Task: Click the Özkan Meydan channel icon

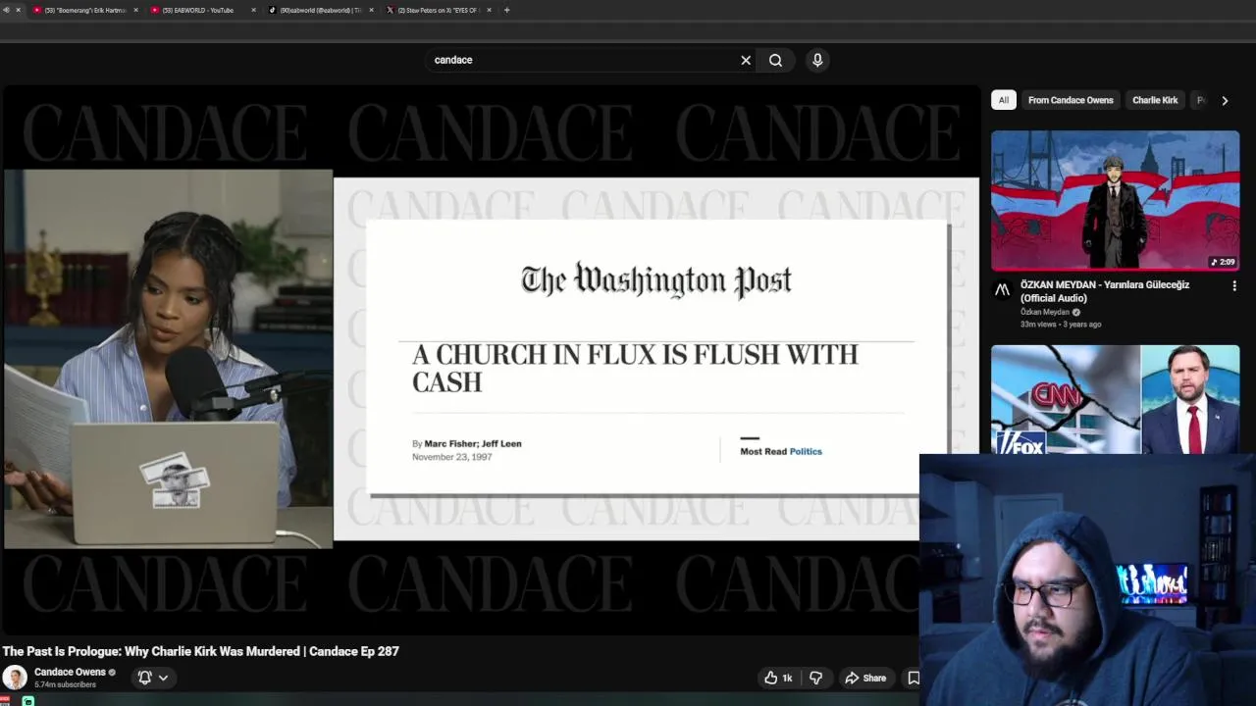Action: tap(1002, 289)
